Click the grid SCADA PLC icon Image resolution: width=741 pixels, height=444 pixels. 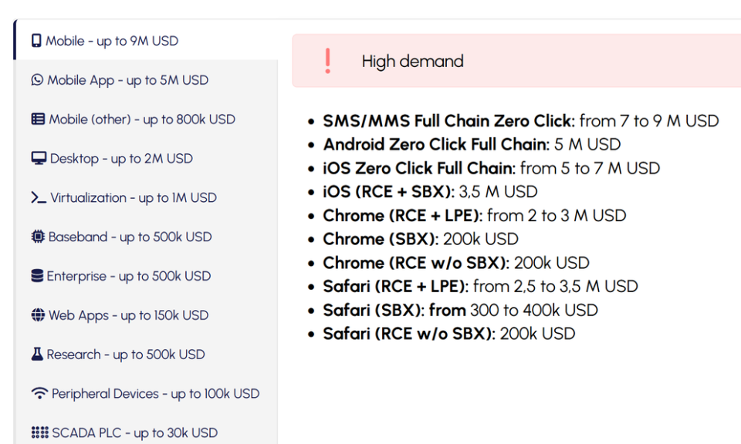pyautogui.click(x=39, y=433)
